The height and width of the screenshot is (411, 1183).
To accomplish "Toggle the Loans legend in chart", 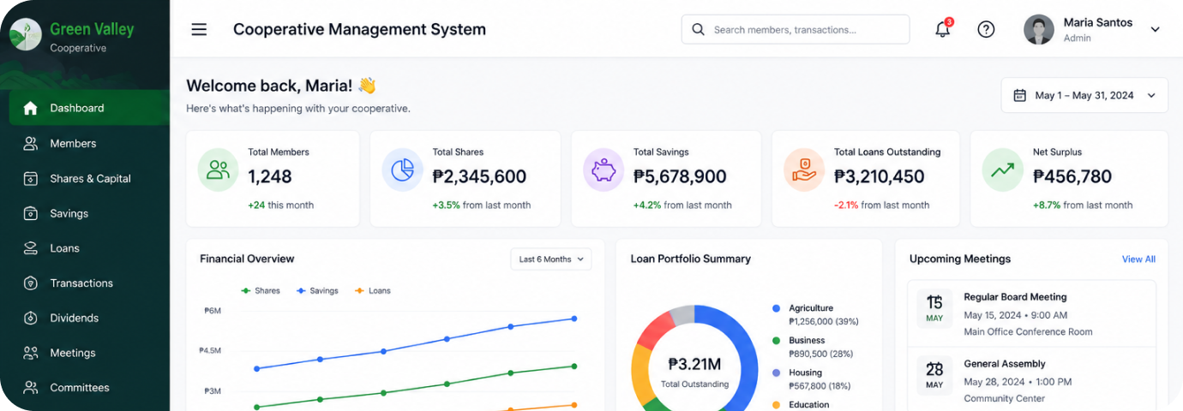I will (x=372, y=291).
